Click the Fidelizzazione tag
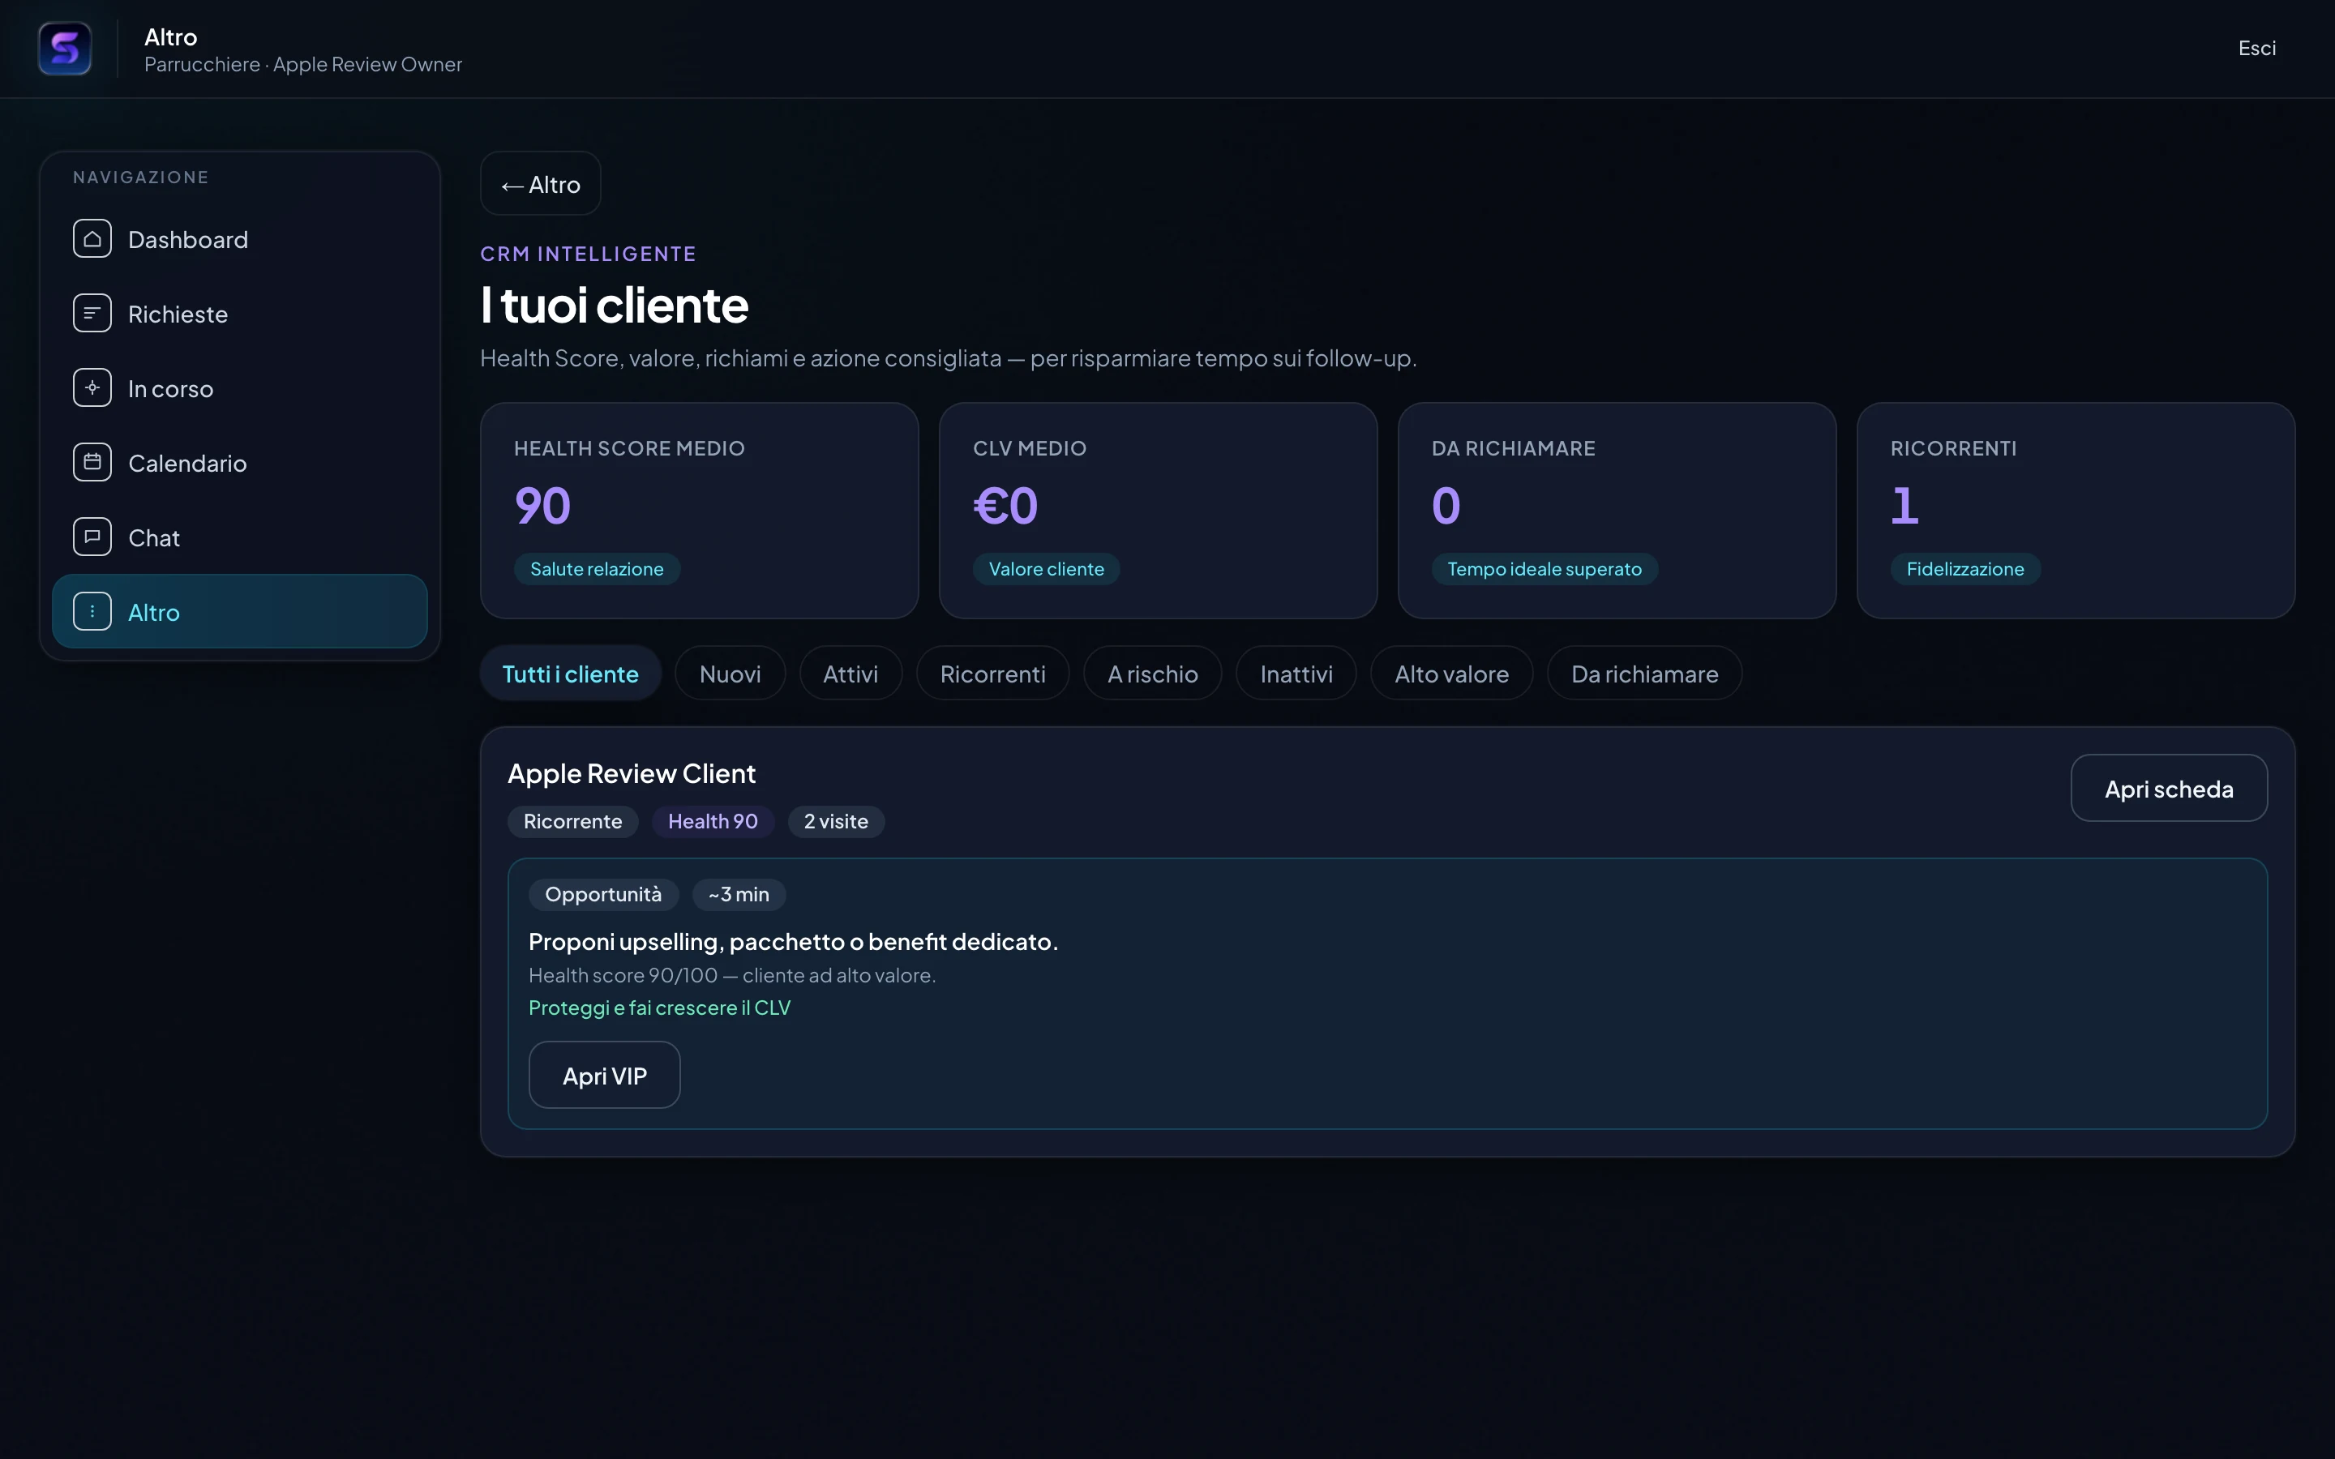The height and width of the screenshot is (1459, 2335). point(1964,568)
